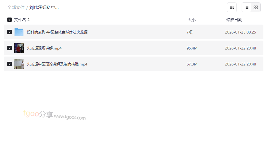Click the 大小 column header
268x158 pixels.
click(191, 20)
